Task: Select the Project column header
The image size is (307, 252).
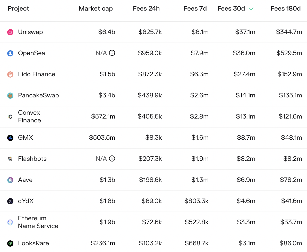Action: point(18,9)
